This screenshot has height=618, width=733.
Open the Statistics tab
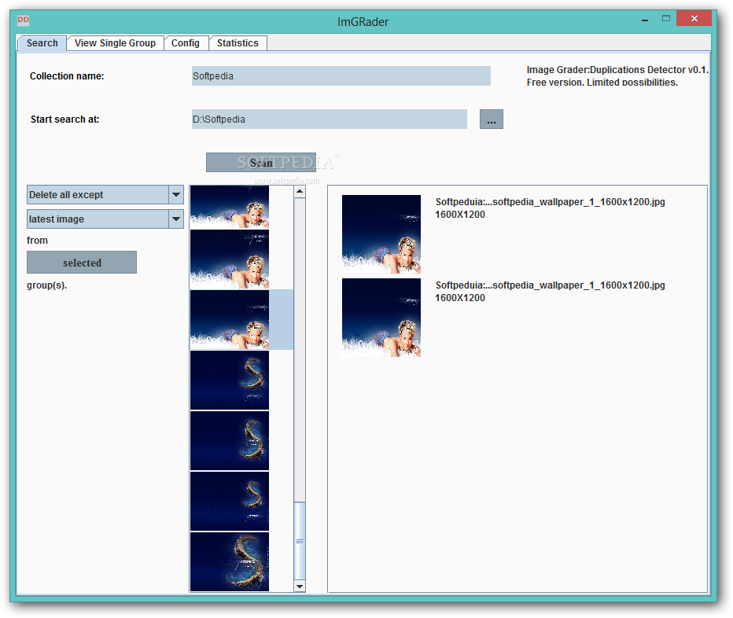(238, 43)
